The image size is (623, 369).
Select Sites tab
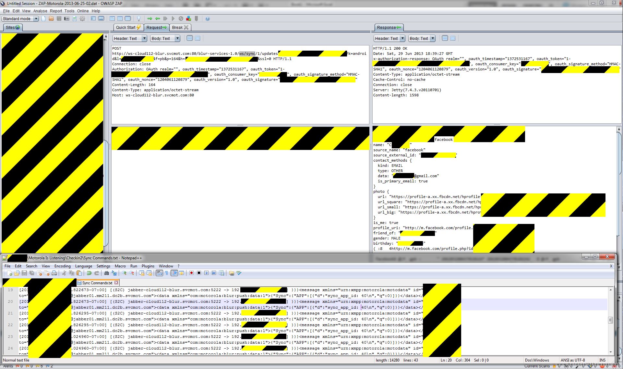(13, 28)
